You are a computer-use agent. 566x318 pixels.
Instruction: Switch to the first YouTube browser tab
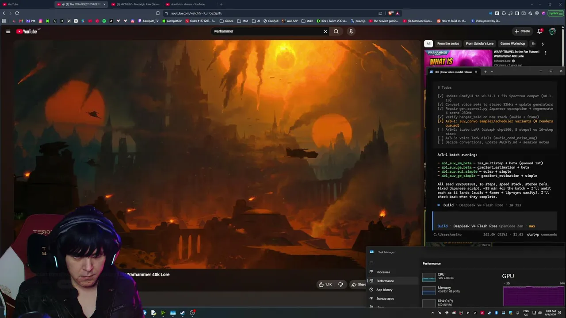point(27,4)
